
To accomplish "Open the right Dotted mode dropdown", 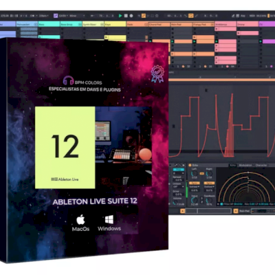I will (x=209, y=187).
